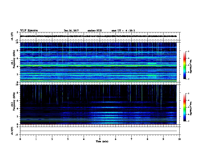Screen dimensions: 202x156
Task: Click the "-5" tick of ch.1 colorbar
Action: [x=188, y=65]
